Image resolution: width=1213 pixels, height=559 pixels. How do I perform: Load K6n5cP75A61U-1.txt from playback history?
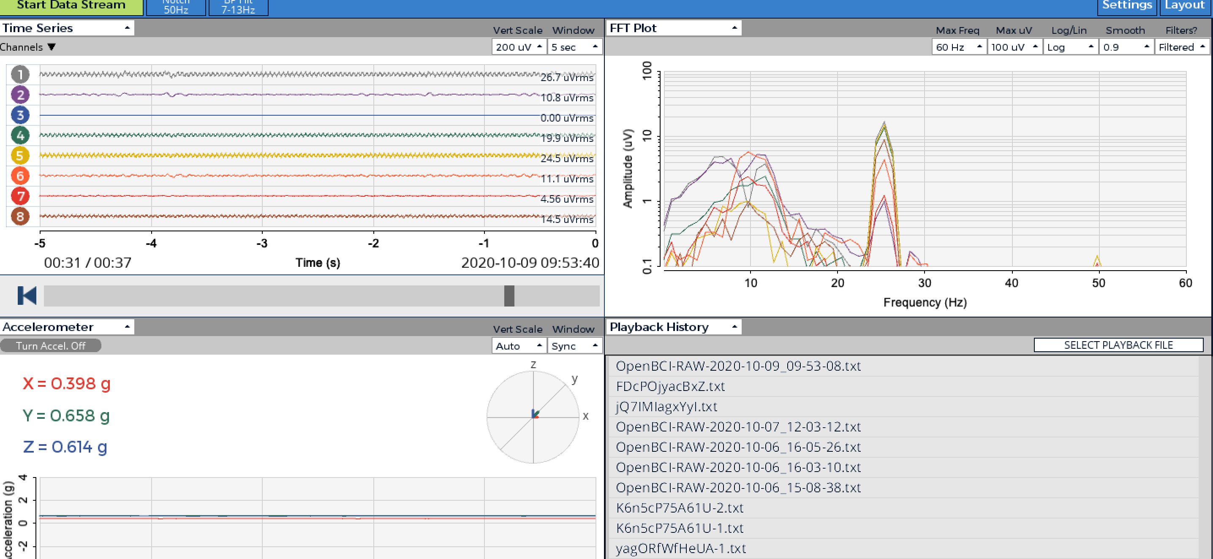[x=903, y=528]
